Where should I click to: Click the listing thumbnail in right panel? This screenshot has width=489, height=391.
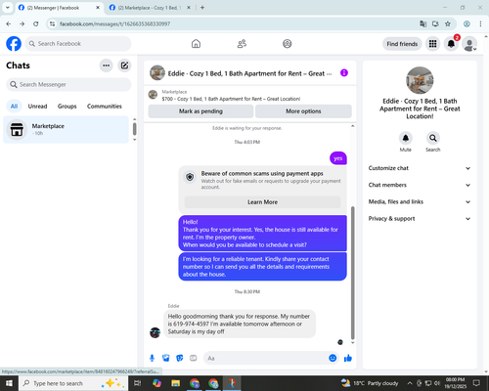(420, 80)
